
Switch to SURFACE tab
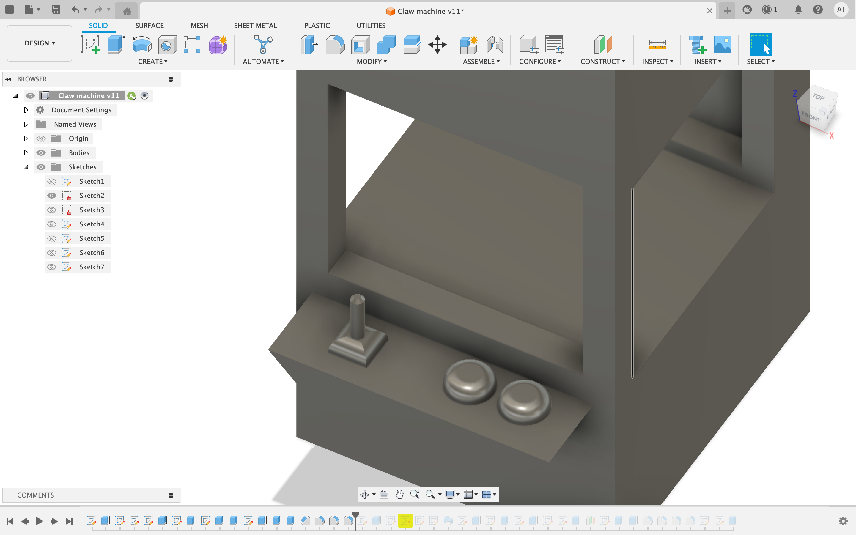click(150, 25)
